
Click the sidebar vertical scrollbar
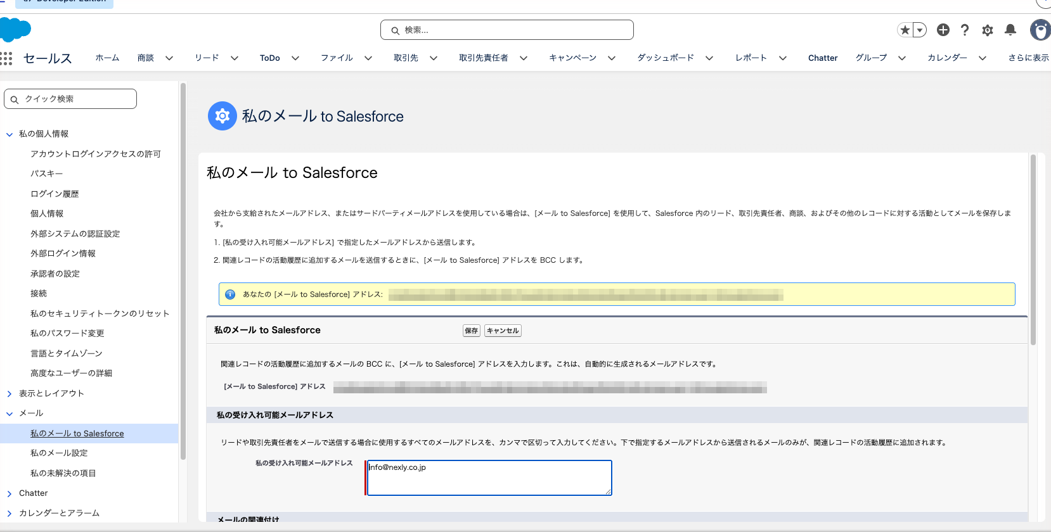point(183,271)
